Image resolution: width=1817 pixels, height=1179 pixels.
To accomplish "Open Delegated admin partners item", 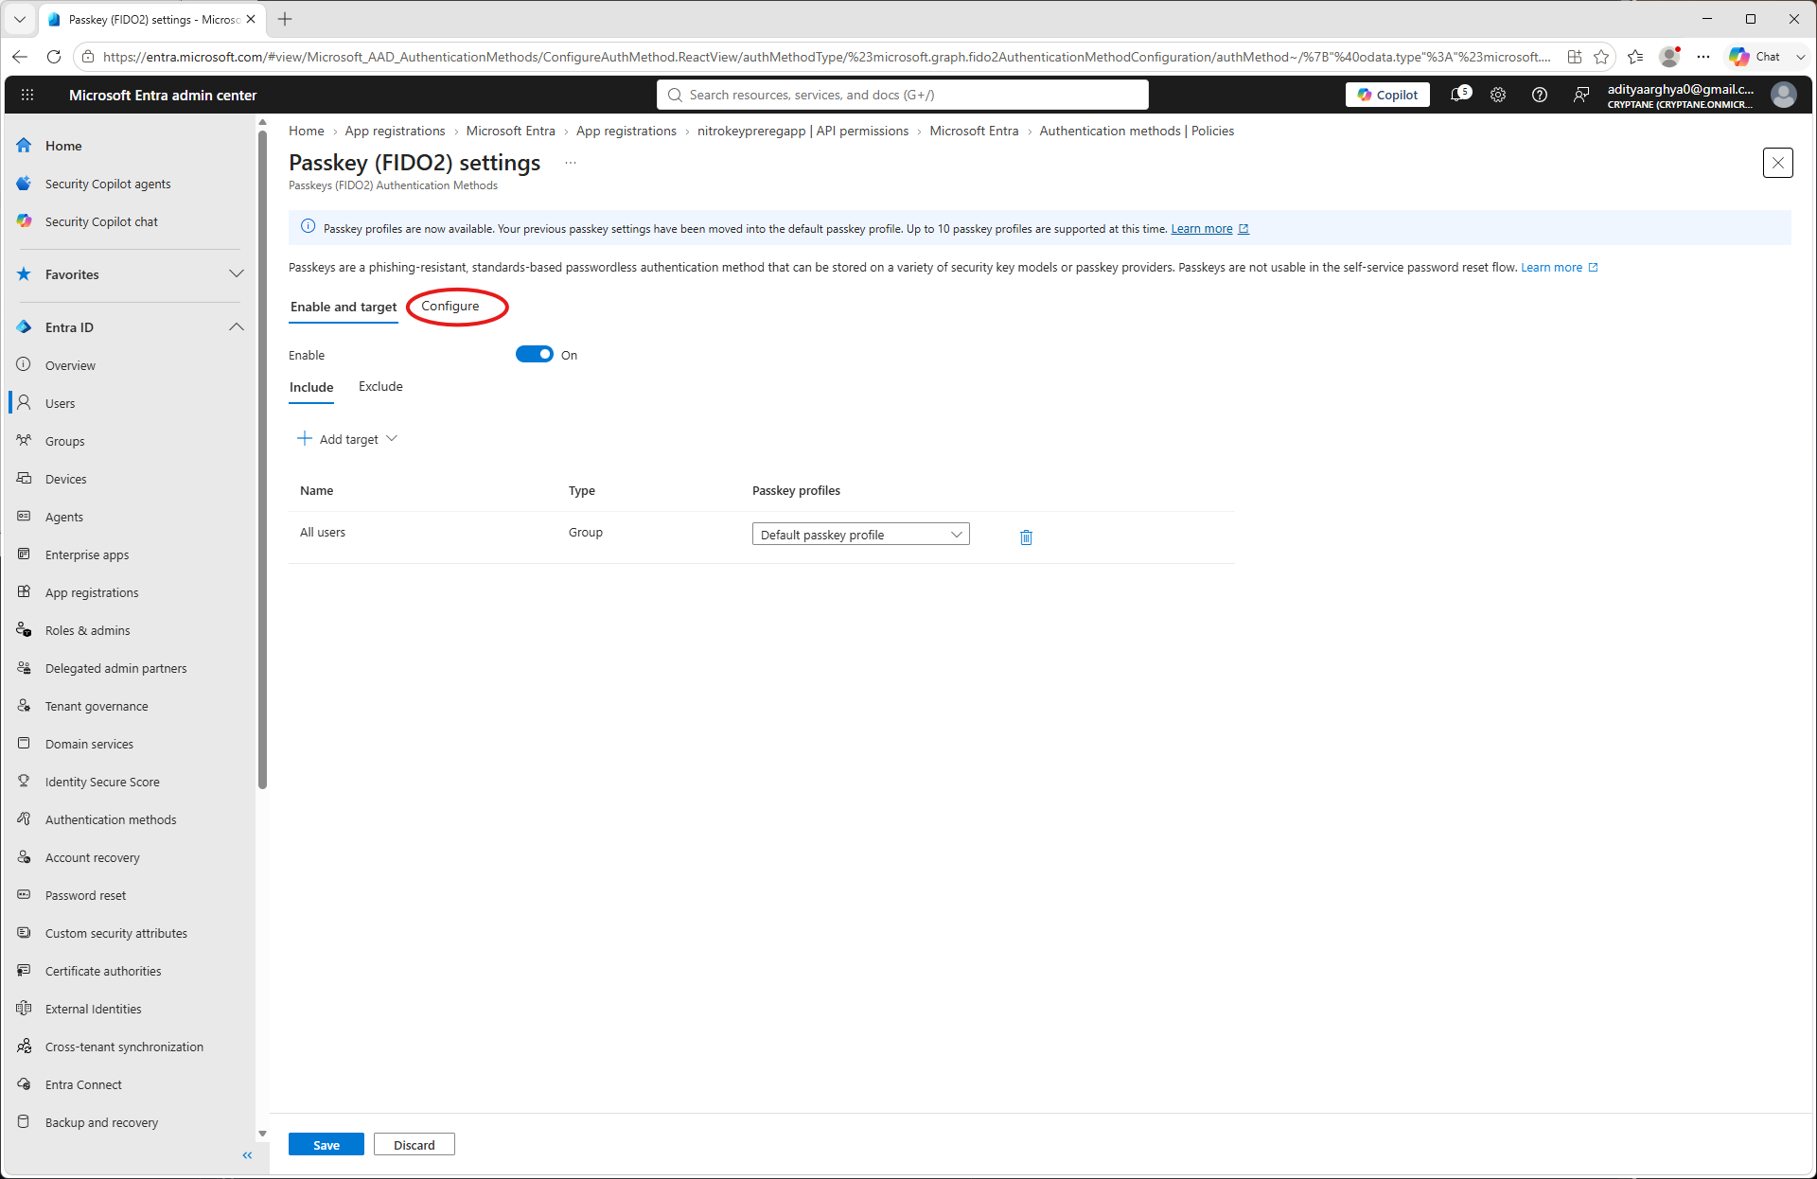I will point(115,668).
